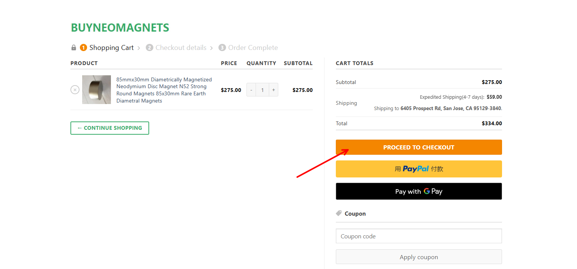577x269 pixels.
Task: Click Continue Shopping button
Action: [x=110, y=128]
